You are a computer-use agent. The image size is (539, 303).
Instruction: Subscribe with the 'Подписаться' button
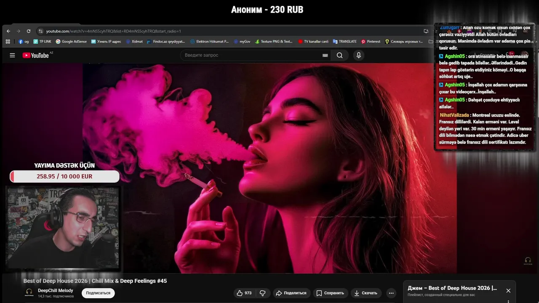tap(98, 293)
